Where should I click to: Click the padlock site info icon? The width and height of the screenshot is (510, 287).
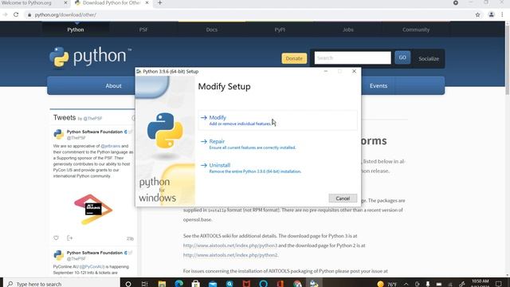29,14
